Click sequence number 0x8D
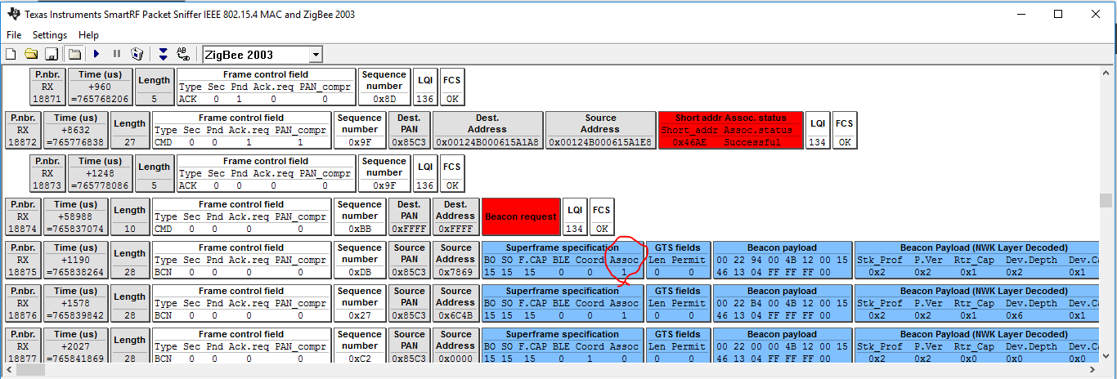This screenshot has width=1117, height=379. 384,99
